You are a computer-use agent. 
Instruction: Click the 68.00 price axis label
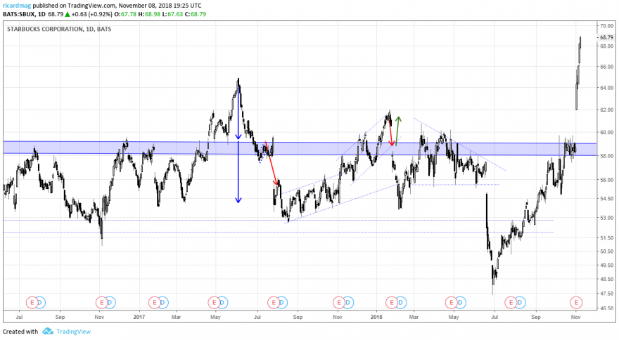coord(607,46)
